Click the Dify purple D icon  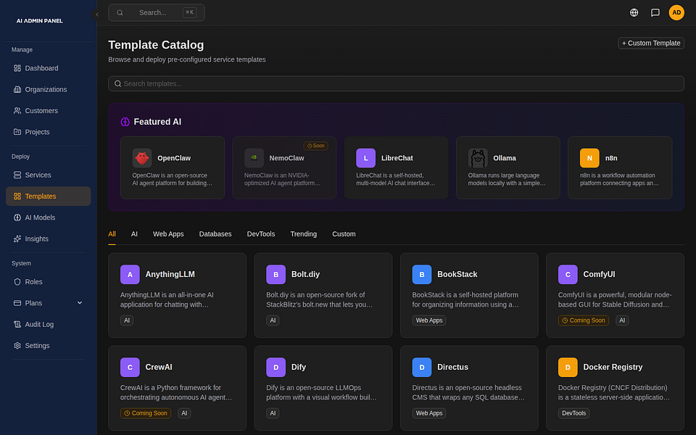point(275,368)
